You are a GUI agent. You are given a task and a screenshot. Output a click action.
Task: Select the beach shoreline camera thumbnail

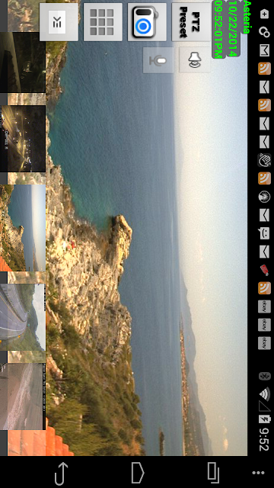tap(23, 396)
